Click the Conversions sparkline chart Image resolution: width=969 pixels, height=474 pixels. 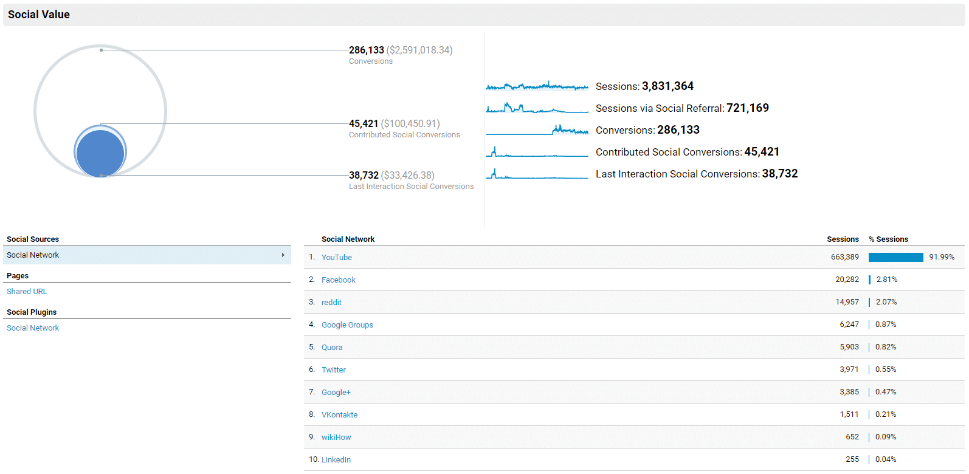537,130
